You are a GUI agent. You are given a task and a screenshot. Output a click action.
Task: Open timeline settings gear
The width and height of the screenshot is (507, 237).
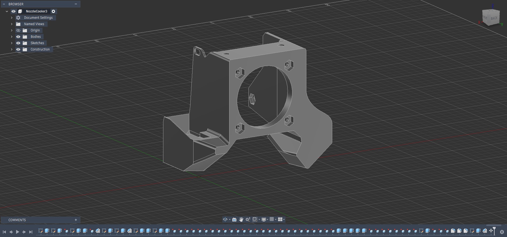[x=502, y=232]
